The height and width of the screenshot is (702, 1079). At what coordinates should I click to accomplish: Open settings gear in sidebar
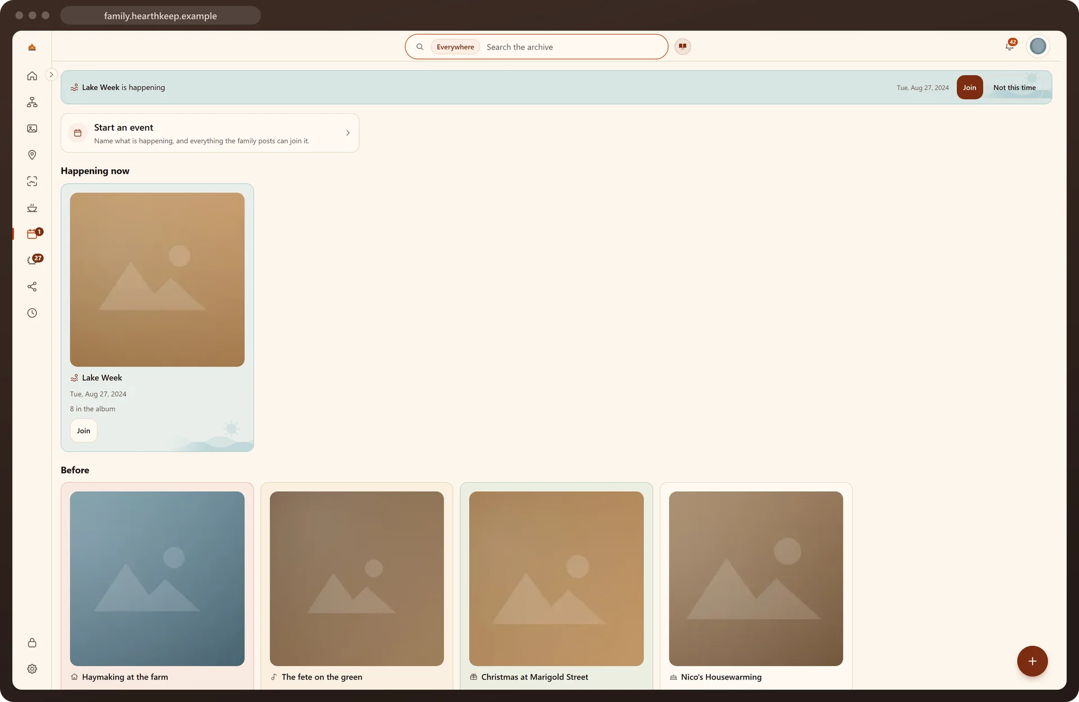[x=32, y=669]
